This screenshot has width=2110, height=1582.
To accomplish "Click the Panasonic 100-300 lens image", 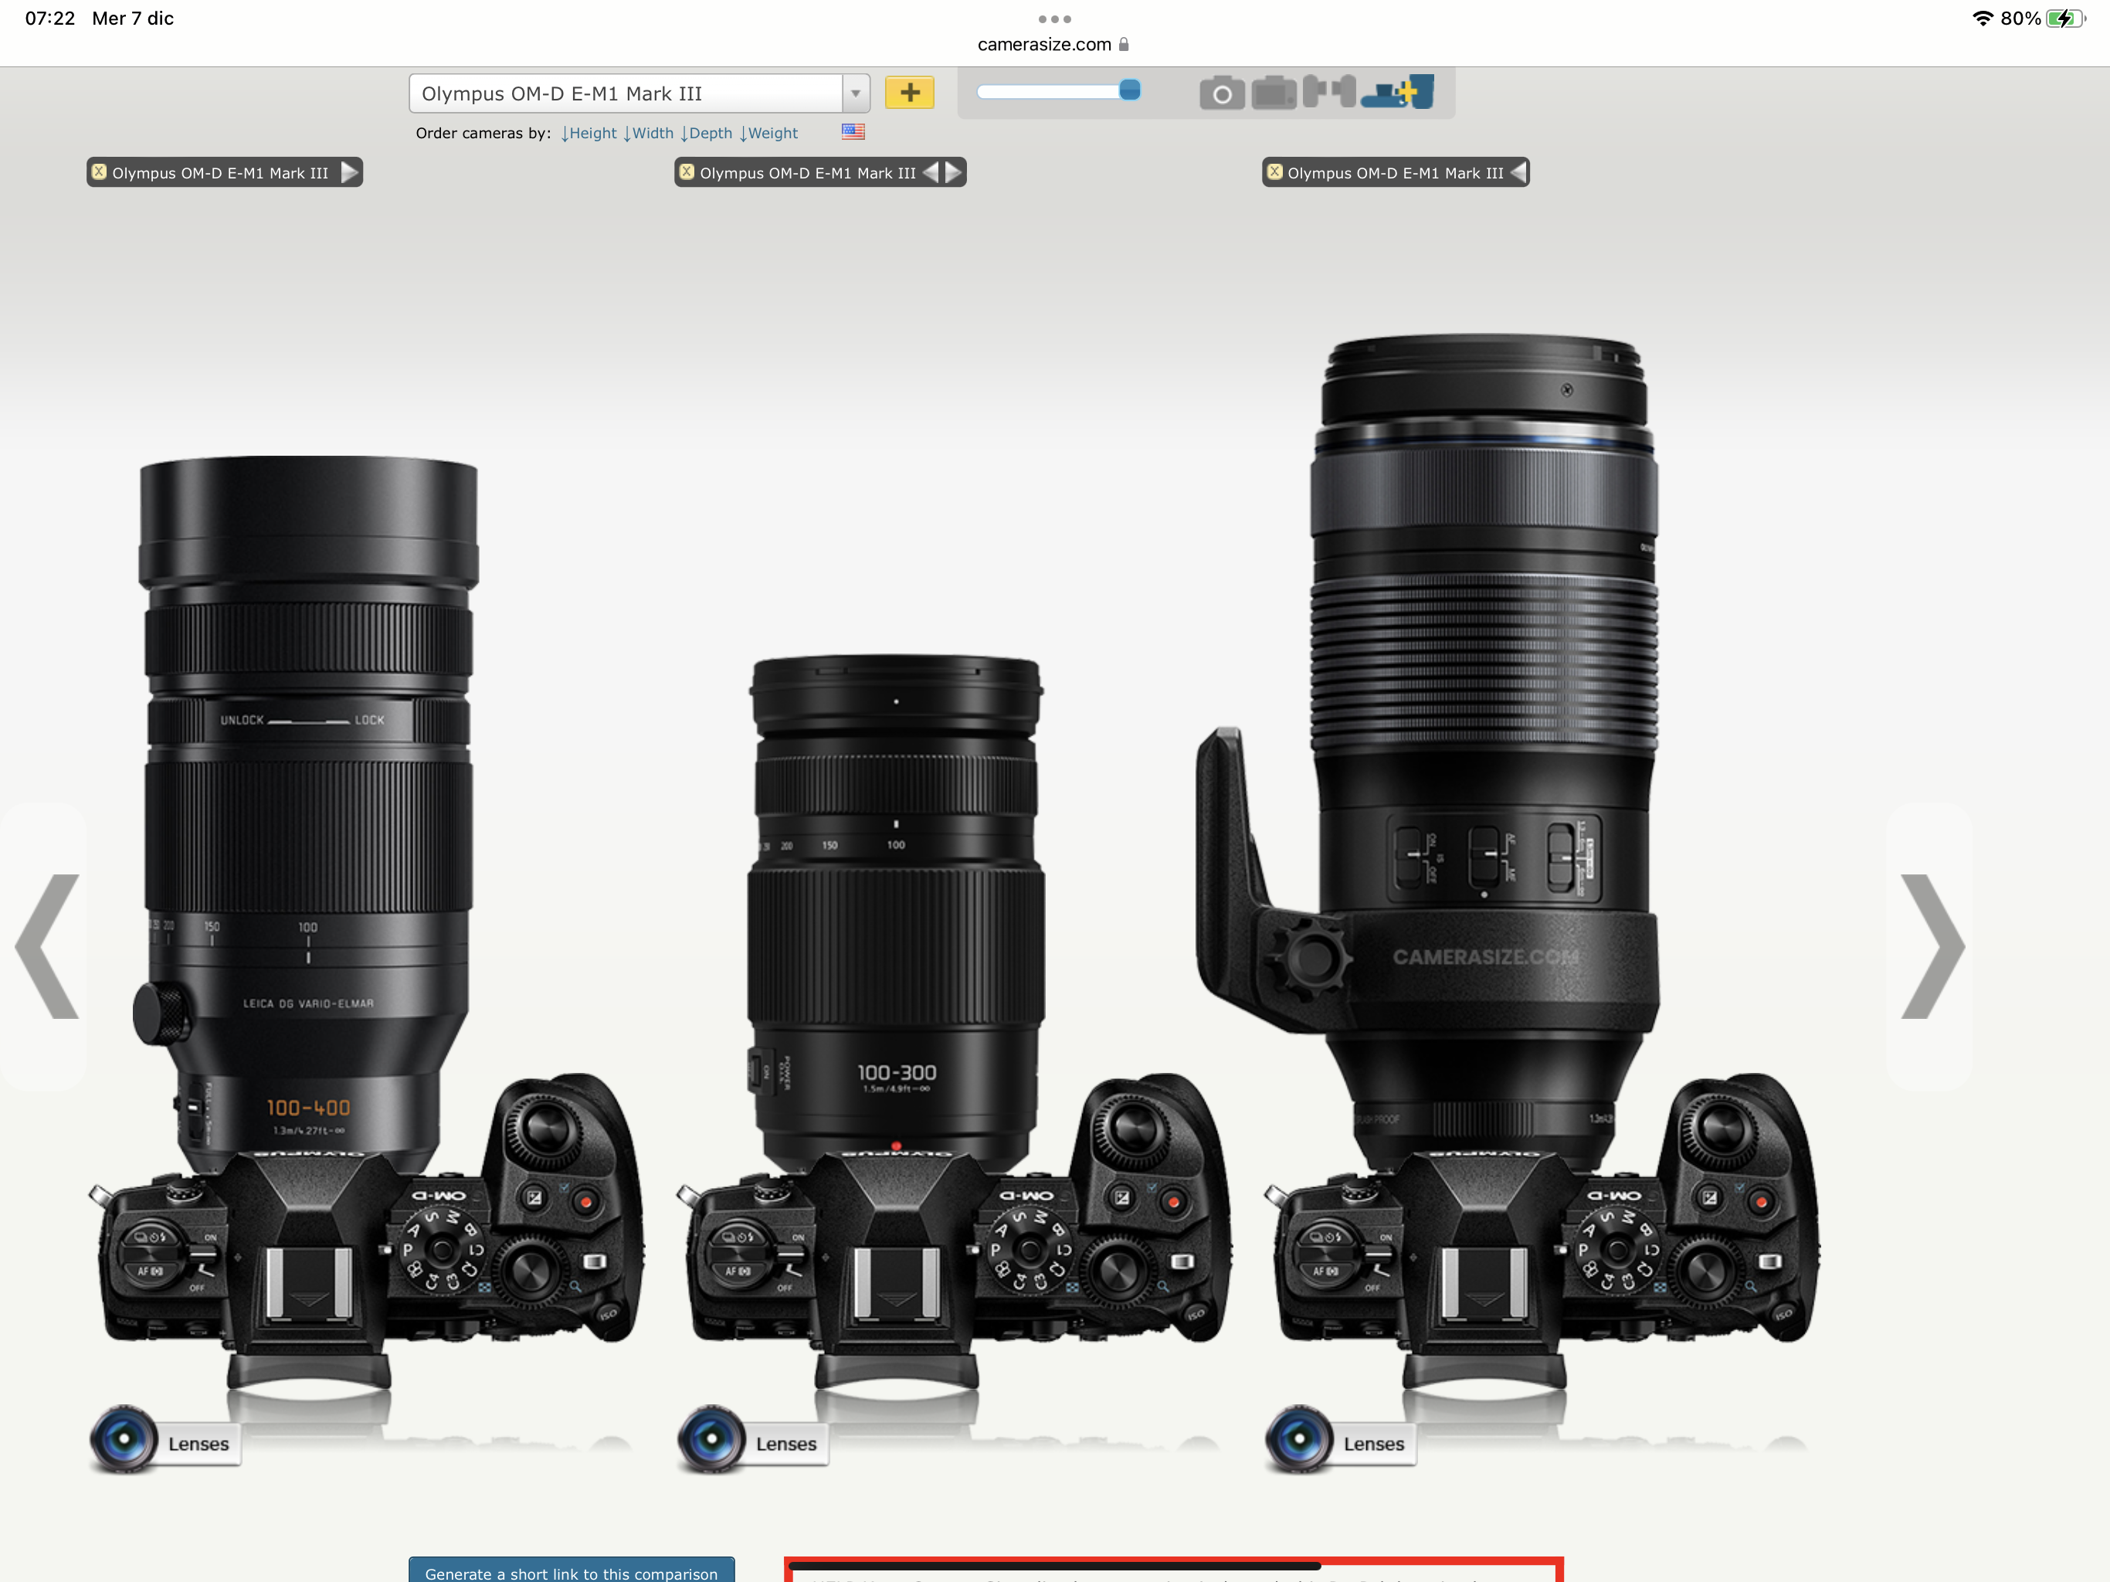I will (x=895, y=912).
